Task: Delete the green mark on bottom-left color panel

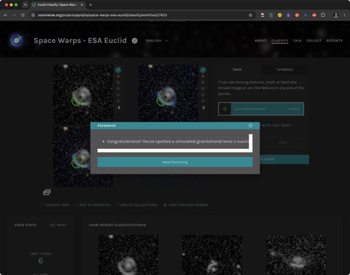Action: [x=80, y=160]
